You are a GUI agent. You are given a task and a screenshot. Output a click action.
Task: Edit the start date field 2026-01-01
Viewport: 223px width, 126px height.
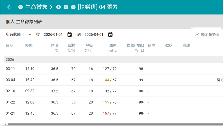53,35
